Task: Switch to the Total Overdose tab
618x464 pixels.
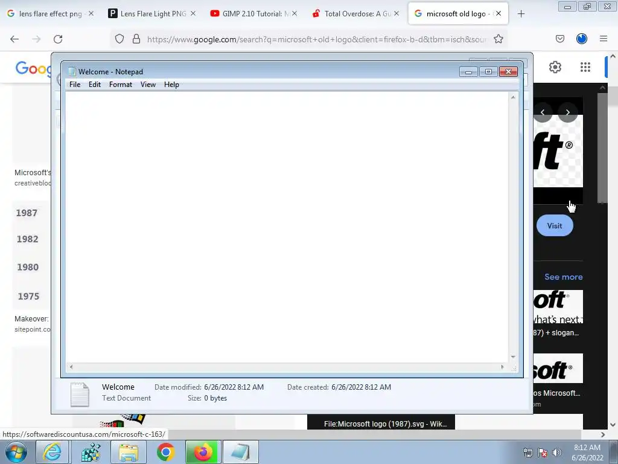Action: point(355,13)
